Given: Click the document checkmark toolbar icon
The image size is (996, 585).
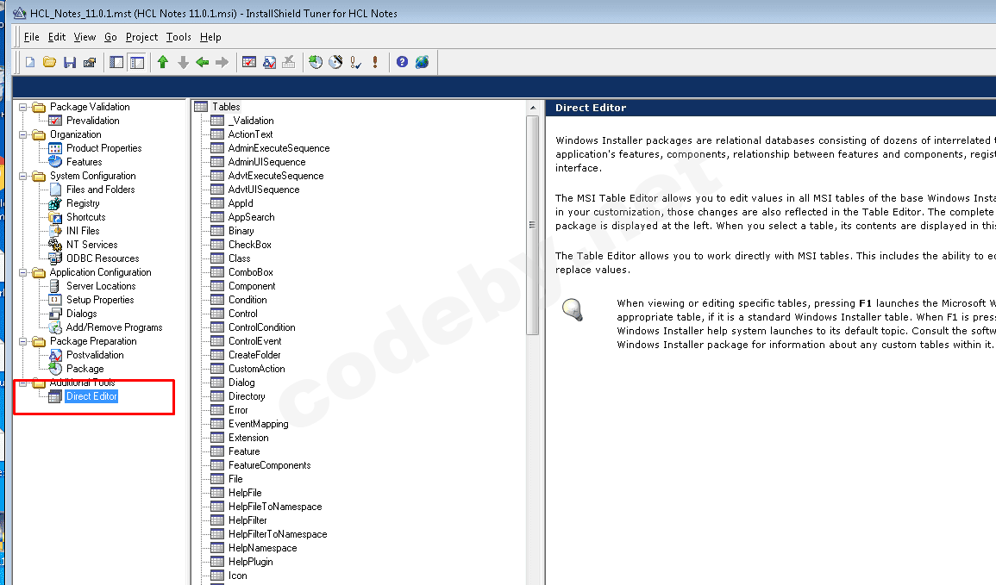Looking at the screenshot, I should coord(269,62).
